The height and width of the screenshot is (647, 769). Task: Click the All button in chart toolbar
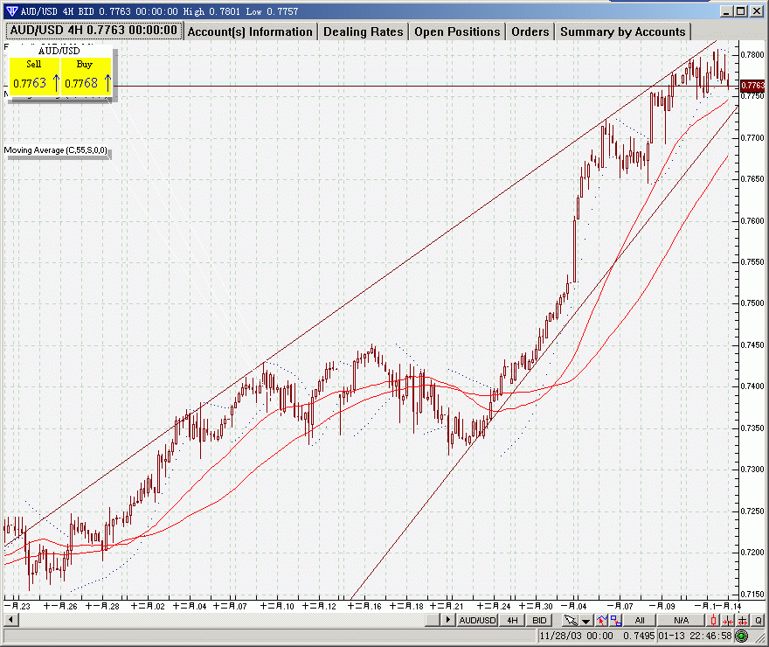[640, 621]
